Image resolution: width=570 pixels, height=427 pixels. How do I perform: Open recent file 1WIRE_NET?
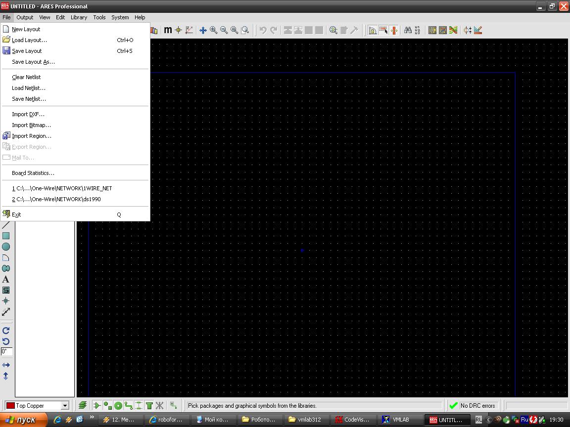pos(62,188)
